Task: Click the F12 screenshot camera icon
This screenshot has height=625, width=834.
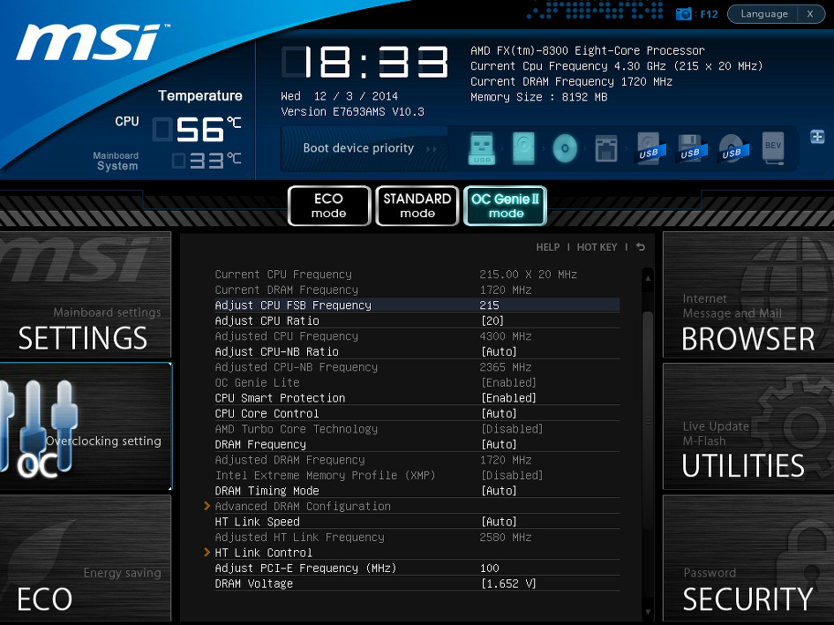Action: 683,14
